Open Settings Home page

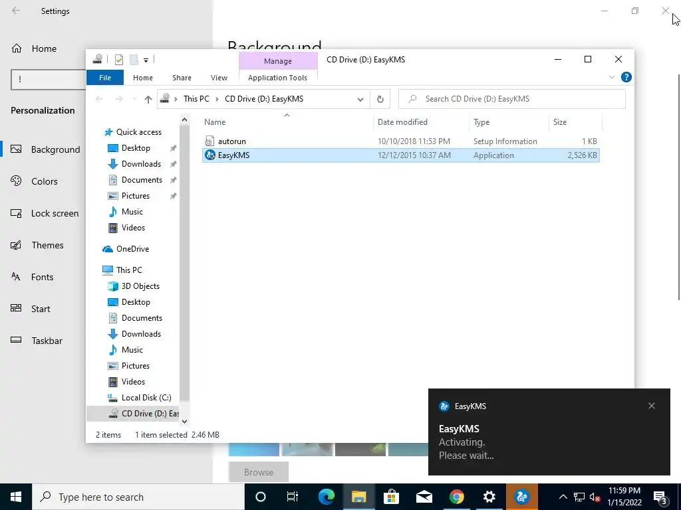click(x=43, y=48)
